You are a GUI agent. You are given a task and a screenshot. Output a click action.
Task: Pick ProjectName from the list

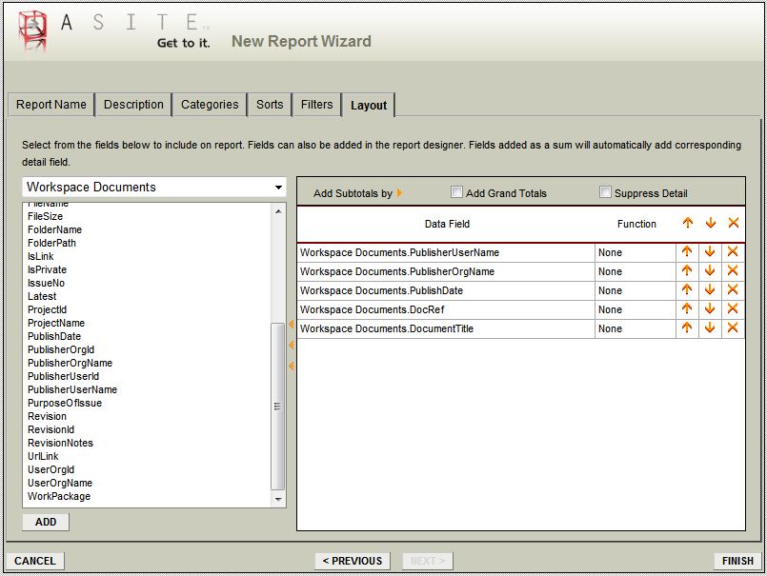[x=56, y=323]
